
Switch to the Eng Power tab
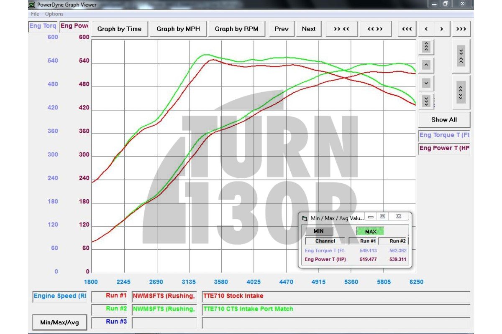[74, 25]
